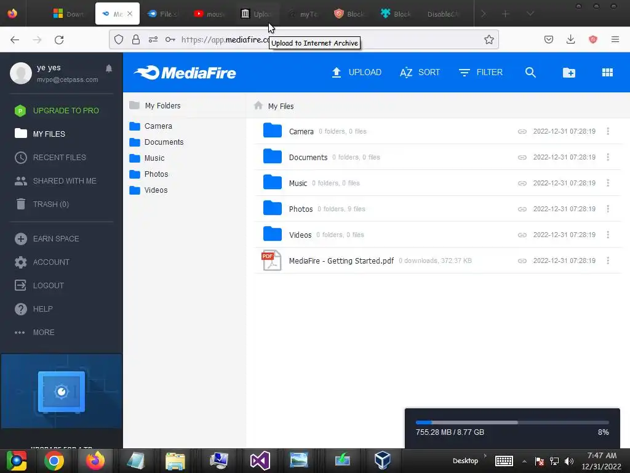This screenshot has width=630, height=473.
Task: Open RECENT FILES in sidebar
Action: pos(50,157)
